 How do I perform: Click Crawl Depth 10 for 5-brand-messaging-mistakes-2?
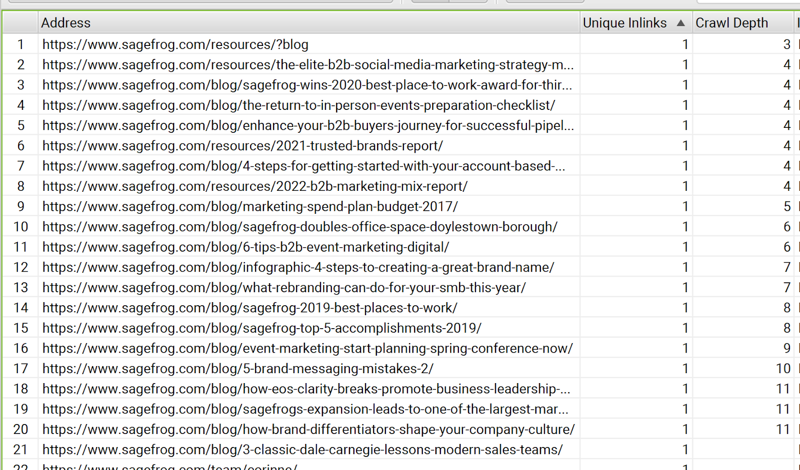pyautogui.click(x=783, y=369)
